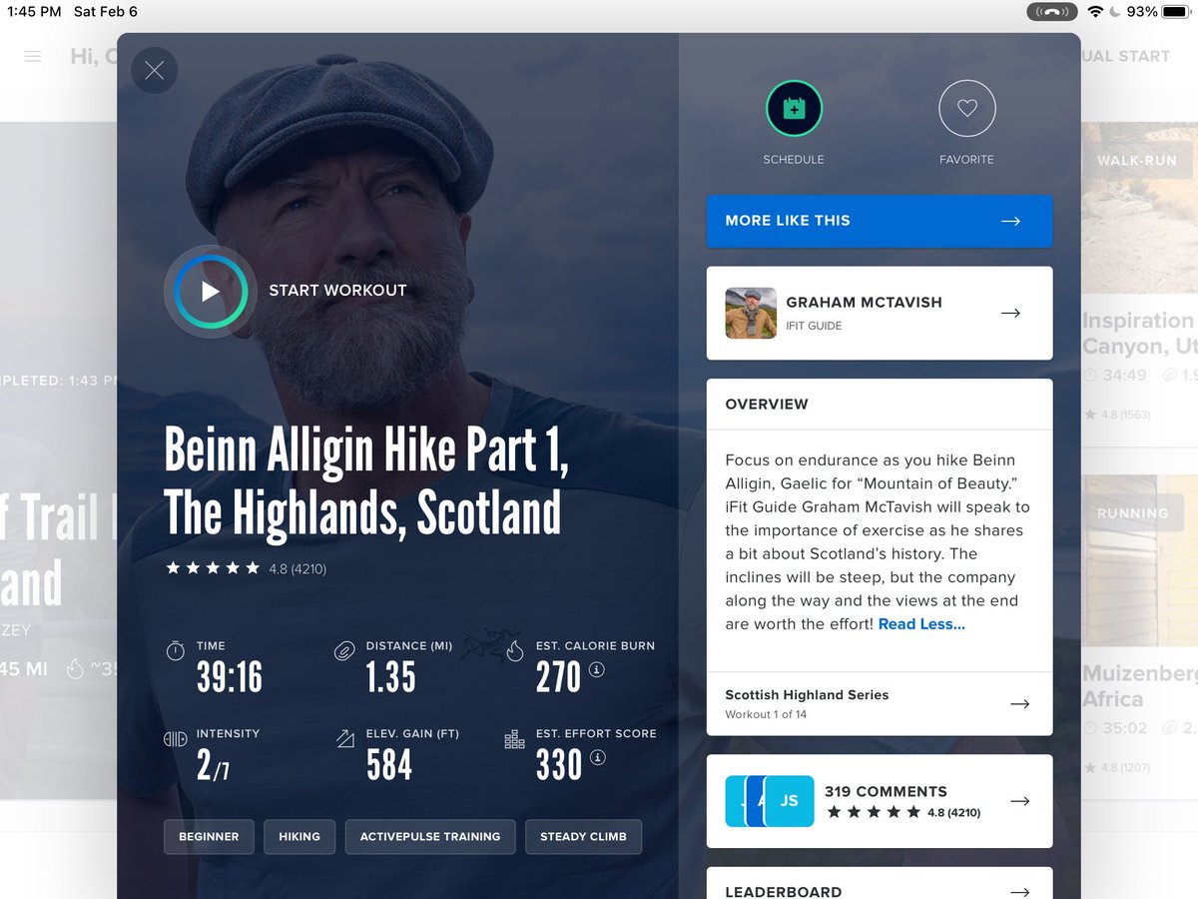Click the Intensity gauge icon
The width and height of the screenshot is (1198, 899).
click(x=175, y=739)
